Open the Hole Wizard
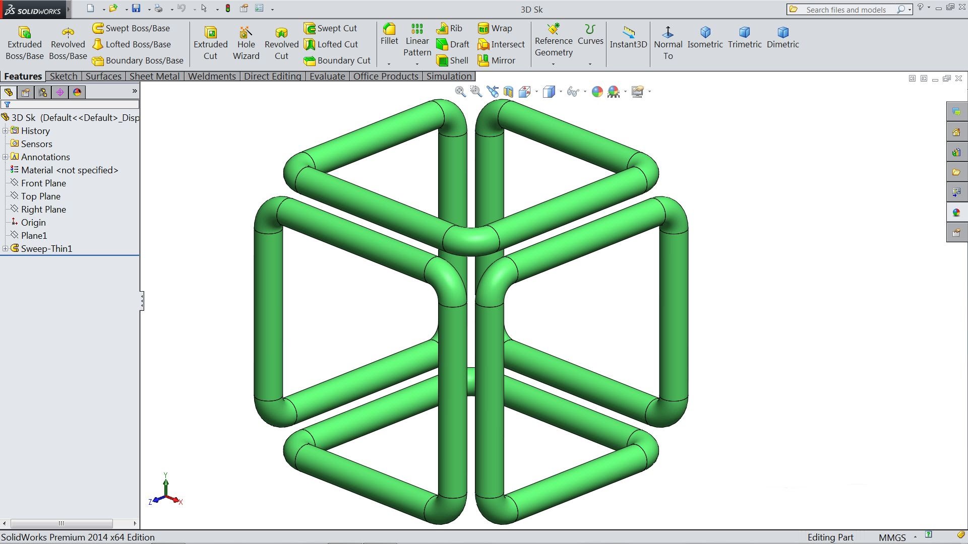Viewport: 968px width, 544px height. click(246, 42)
